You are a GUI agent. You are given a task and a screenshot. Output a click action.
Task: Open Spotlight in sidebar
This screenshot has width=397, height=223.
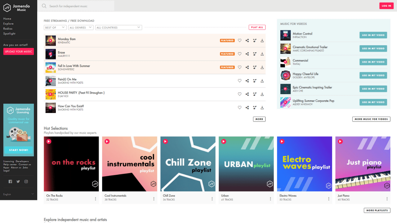[9, 33]
